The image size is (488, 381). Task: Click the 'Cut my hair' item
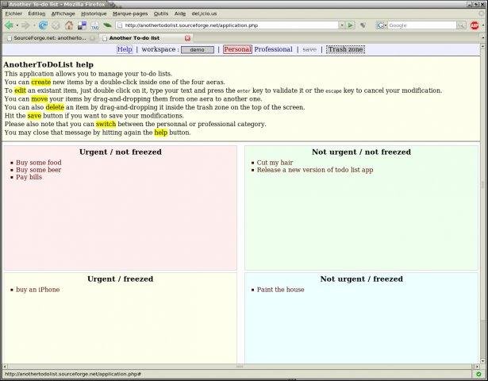(x=275, y=163)
